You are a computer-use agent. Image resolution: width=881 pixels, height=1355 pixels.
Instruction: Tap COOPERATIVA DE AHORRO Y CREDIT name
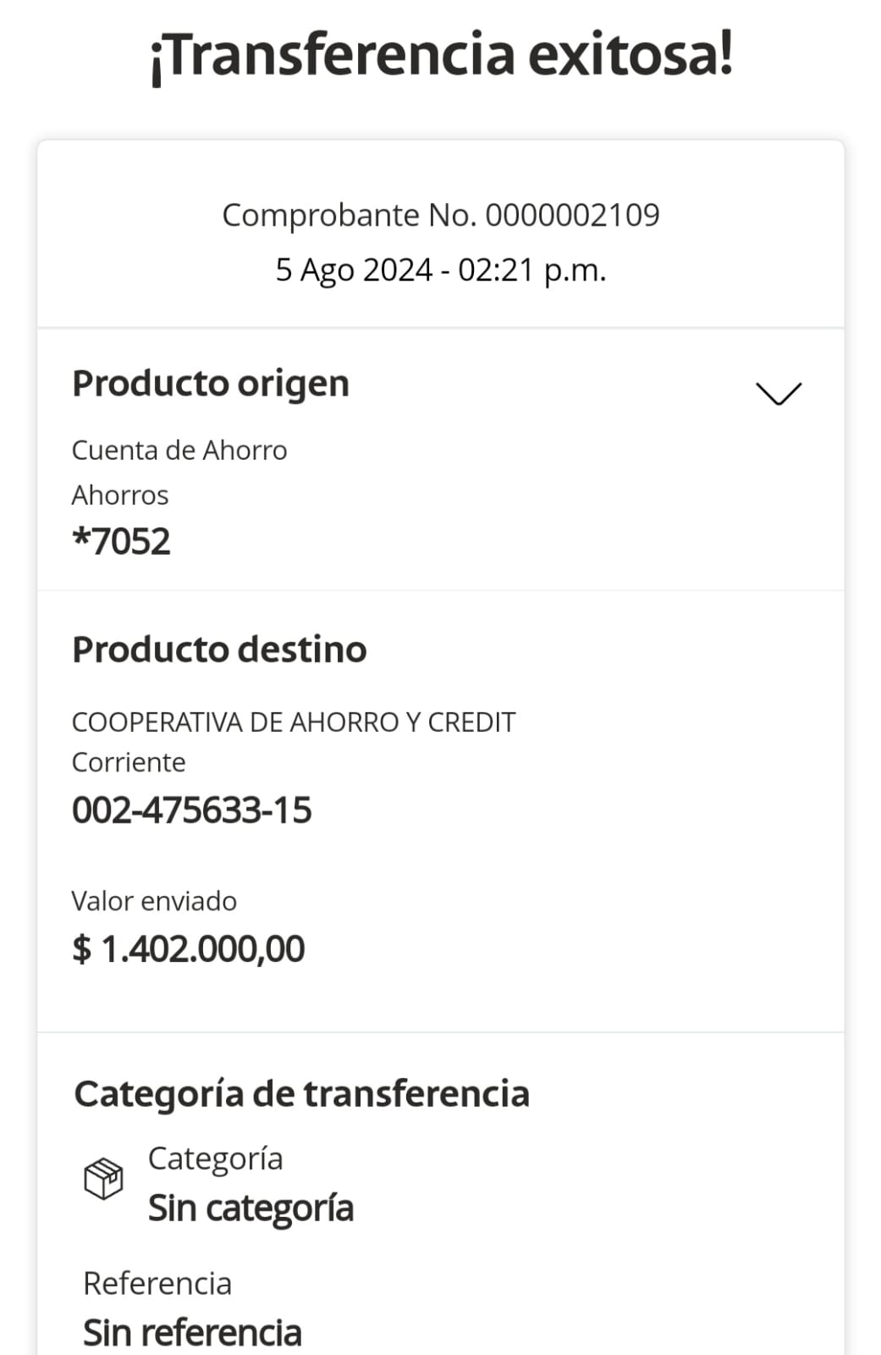coord(294,722)
